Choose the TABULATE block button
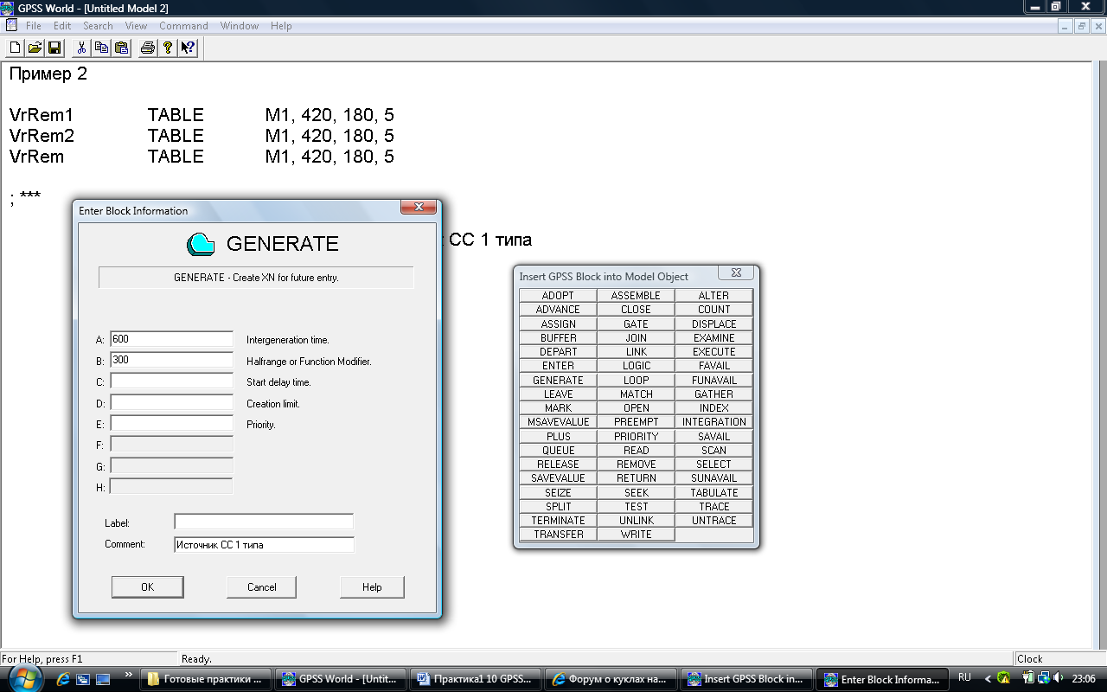The width and height of the screenshot is (1107, 692). point(714,492)
